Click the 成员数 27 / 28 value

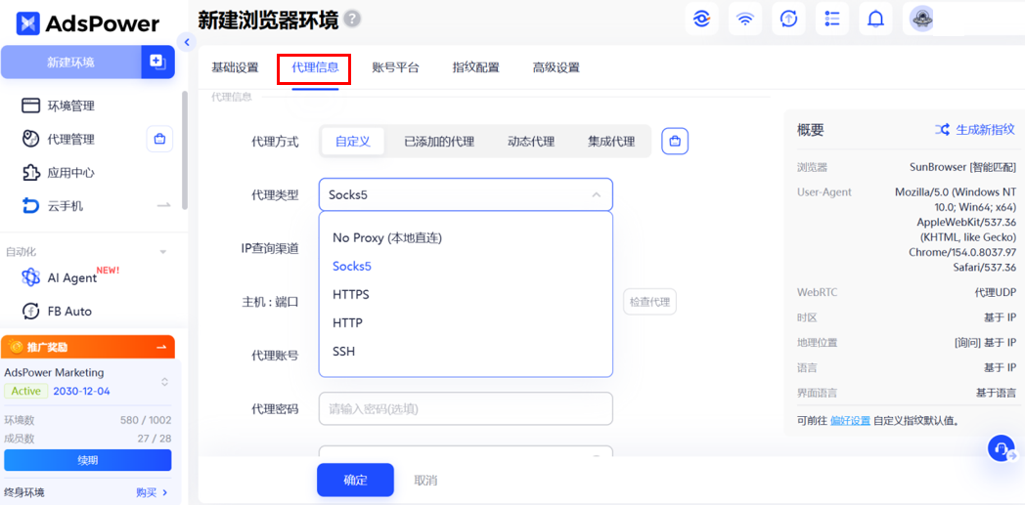[155, 439]
